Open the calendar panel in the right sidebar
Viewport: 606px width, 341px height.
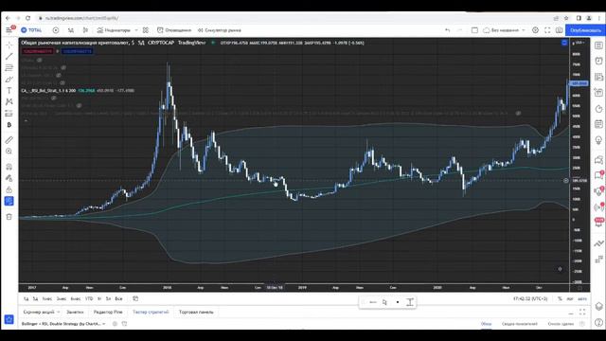[x=598, y=124]
